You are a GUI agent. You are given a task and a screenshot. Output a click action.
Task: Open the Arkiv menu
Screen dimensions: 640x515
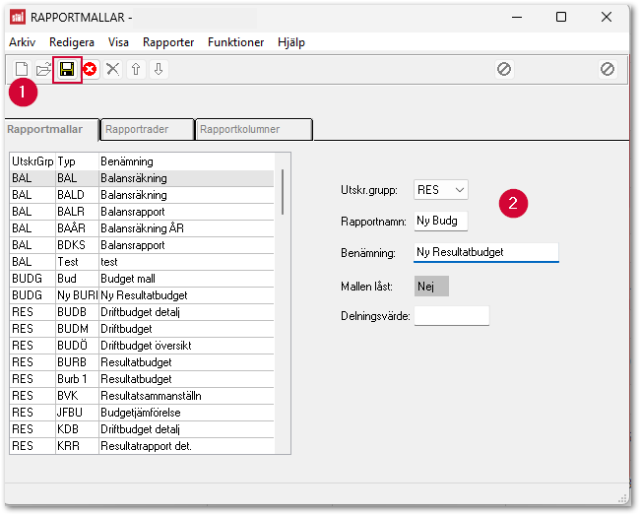[22, 42]
